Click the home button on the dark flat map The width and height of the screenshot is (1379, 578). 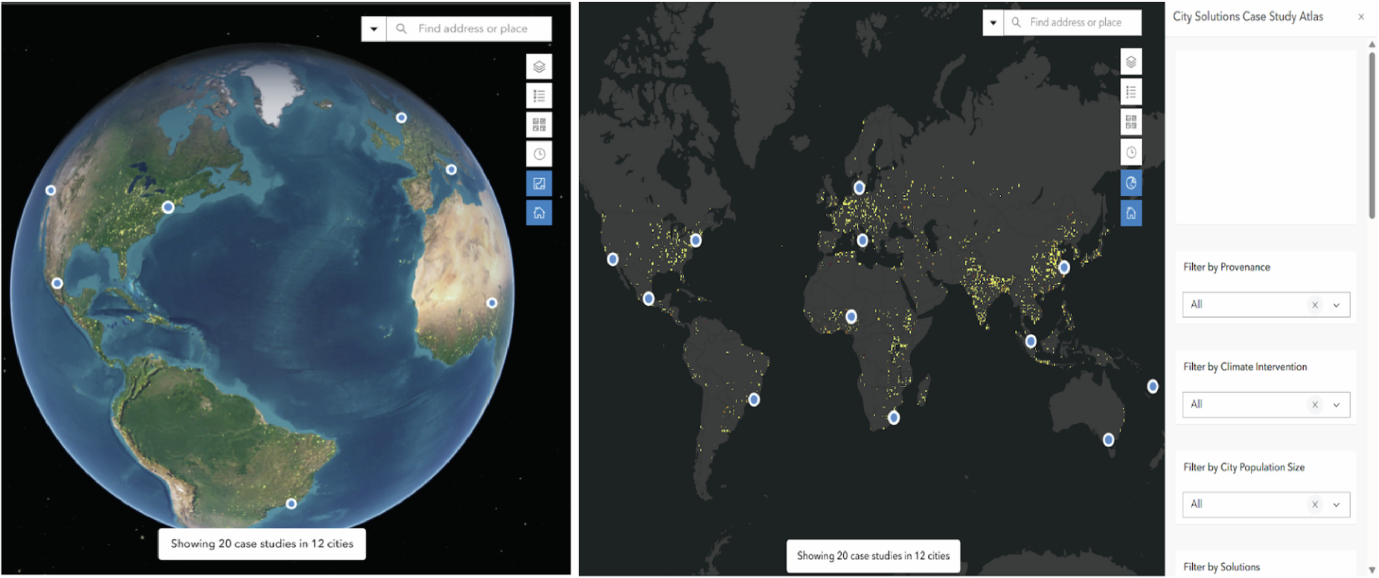pyautogui.click(x=1131, y=213)
